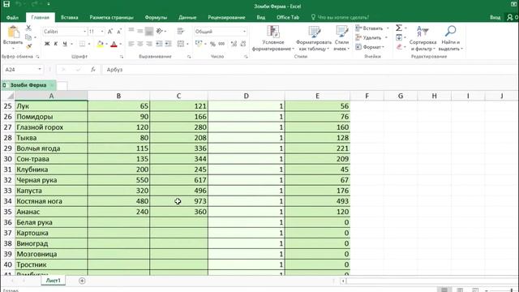Switch to Рецензирование ribbon tab
Image resolution: width=519 pixels, height=292 pixels.
click(x=226, y=17)
